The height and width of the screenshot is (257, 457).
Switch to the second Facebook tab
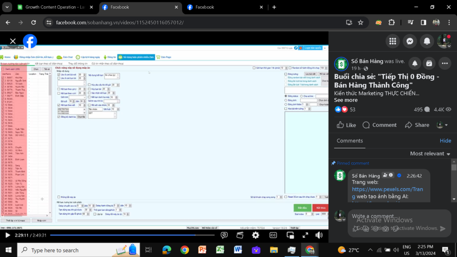tap(225, 7)
